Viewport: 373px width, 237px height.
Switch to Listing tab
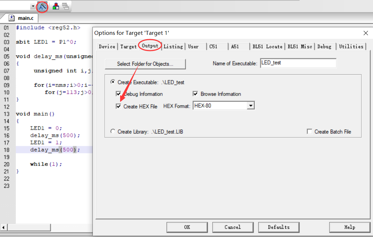(173, 47)
